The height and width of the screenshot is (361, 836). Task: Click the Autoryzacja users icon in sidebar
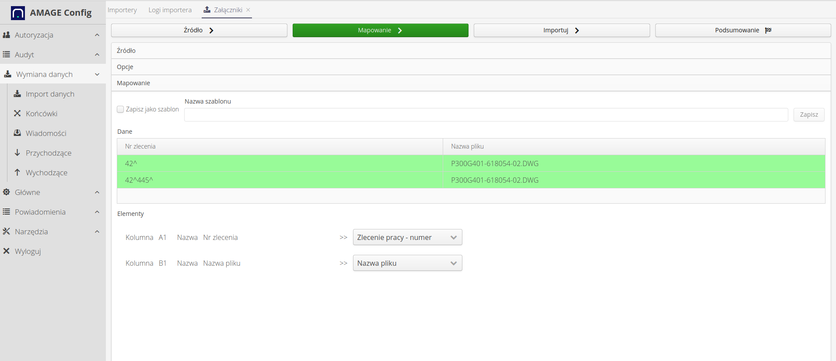pyautogui.click(x=7, y=35)
